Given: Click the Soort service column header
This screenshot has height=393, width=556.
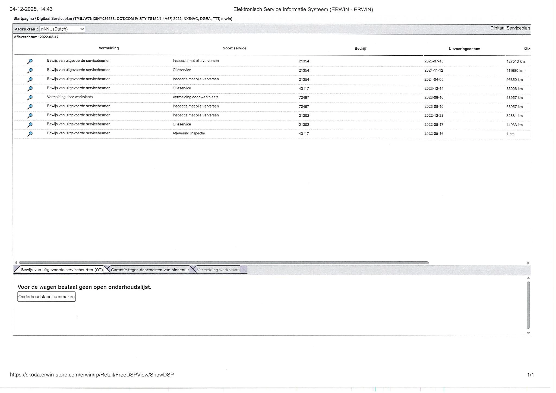Looking at the screenshot, I should [234, 48].
